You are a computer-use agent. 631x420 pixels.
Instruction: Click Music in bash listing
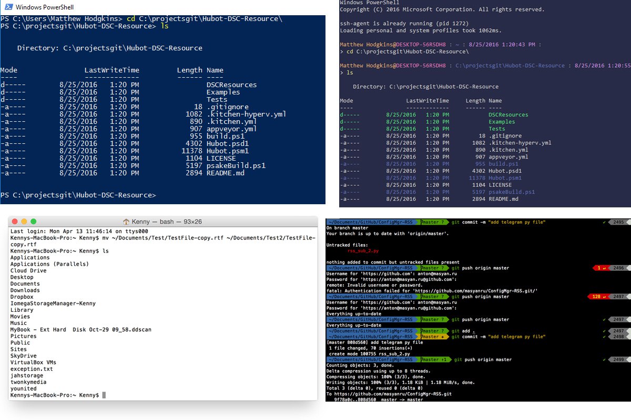pyautogui.click(x=18, y=323)
